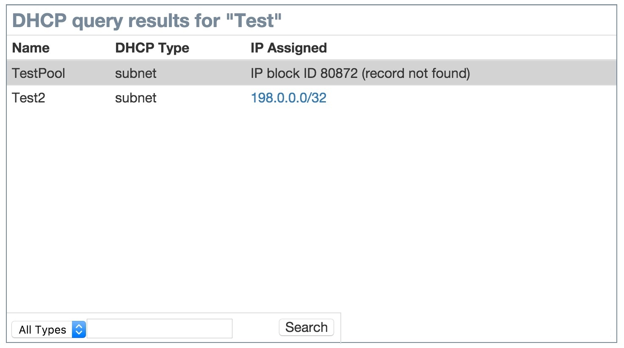Select the TestPool name cell
This screenshot has width=624, height=348.
(39, 73)
